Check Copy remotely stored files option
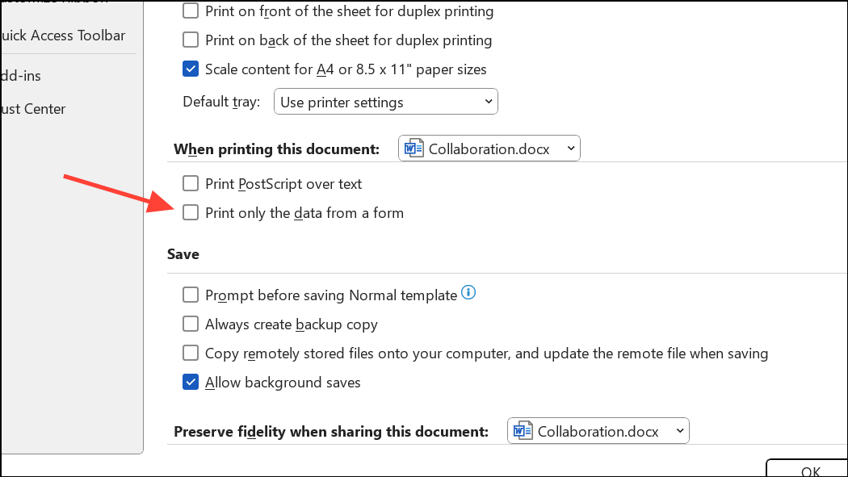The height and width of the screenshot is (477, 848). (x=191, y=353)
